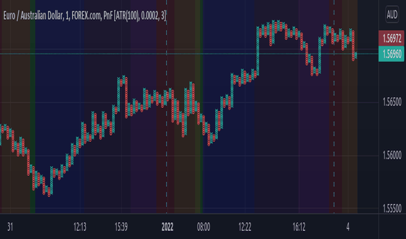Click the 16:12 time axis label
The width and height of the screenshot is (406, 239).
[299, 227]
